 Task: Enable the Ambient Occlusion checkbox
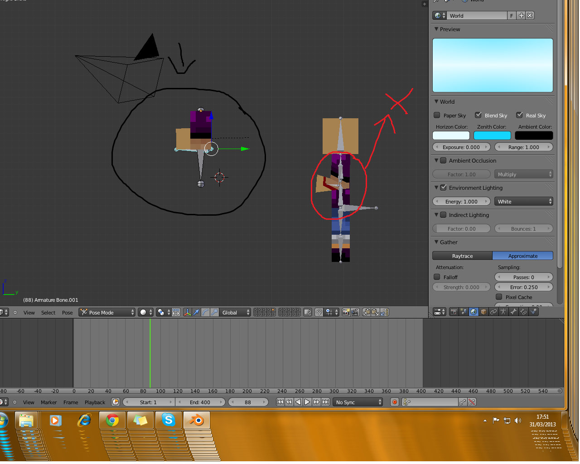[444, 160]
